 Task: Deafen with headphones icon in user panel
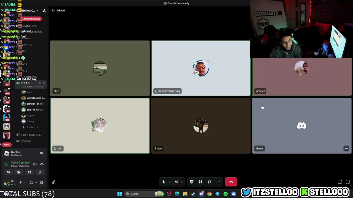click(31, 183)
